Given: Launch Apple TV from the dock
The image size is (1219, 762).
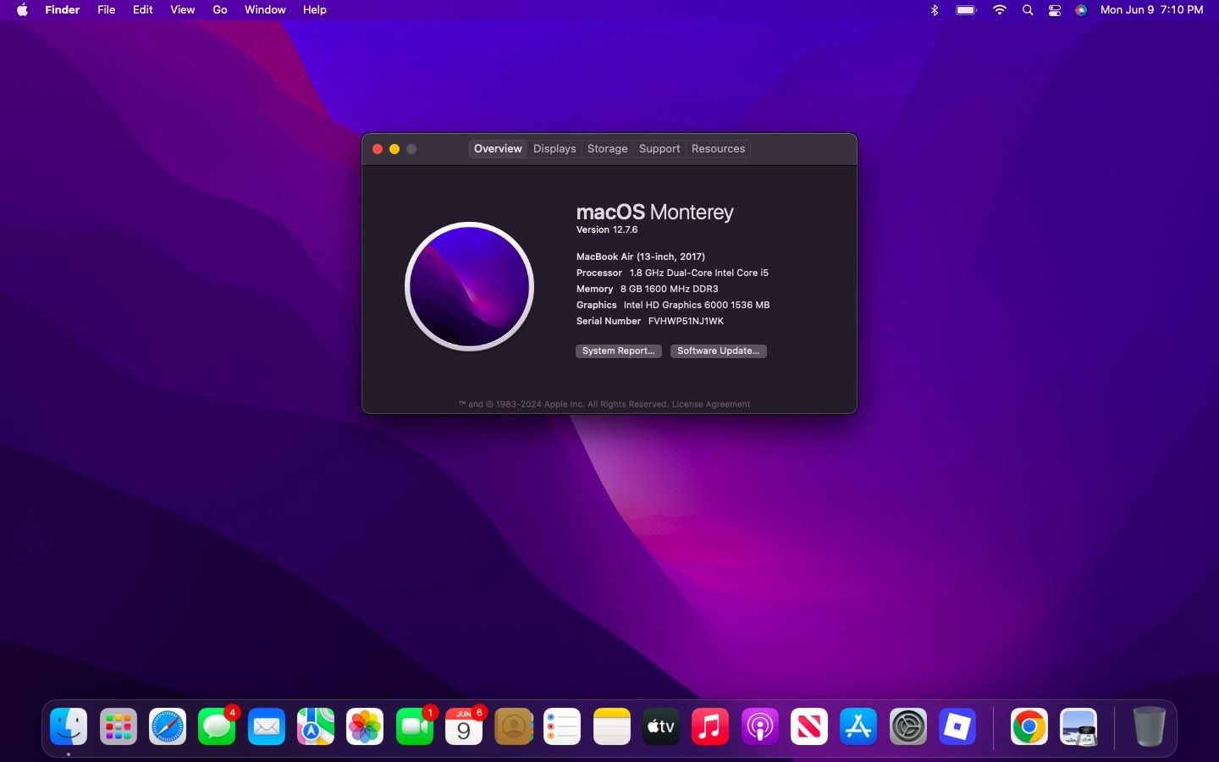Looking at the screenshot, I should [x=661, y=726].
